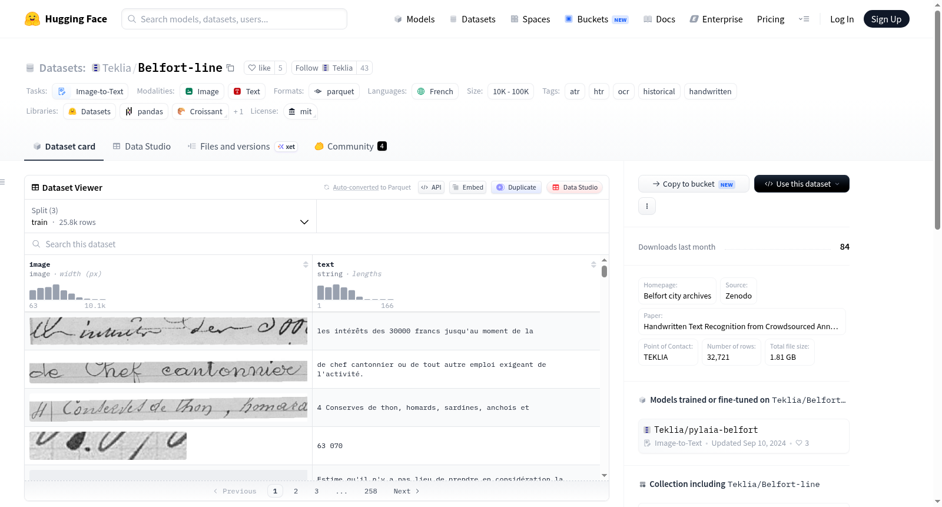Open the Use this dataset dropdown
This screenshot has height=507, width=942.
(802, 184)
